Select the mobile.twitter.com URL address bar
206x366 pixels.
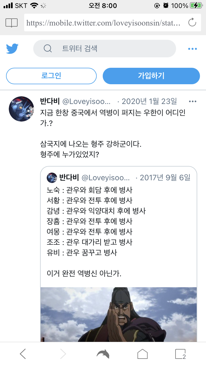point(103,23)
